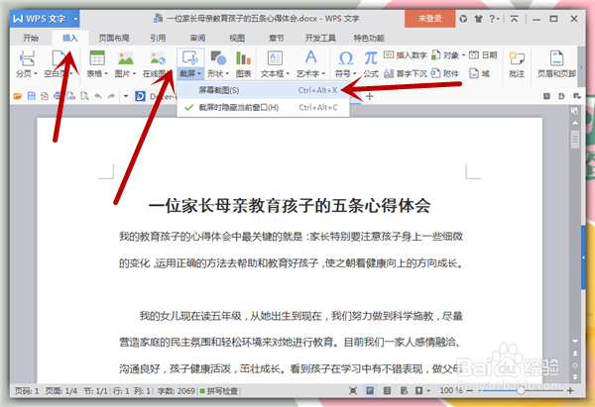Open a new document tab with plus
Viewport: 595px width, 407px height.
[370, 96]
